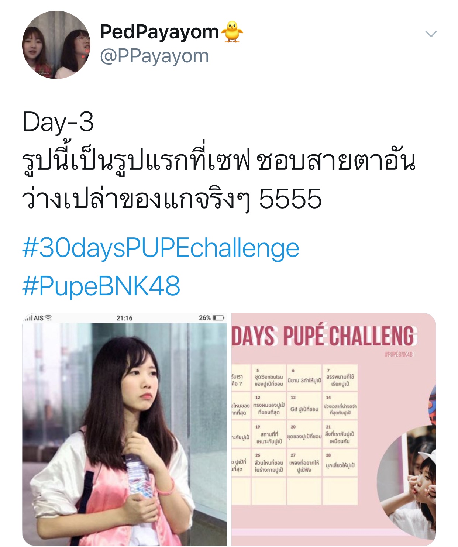The width and height of the screenshot is (458, 547).
Task: View the girl holding water bottle photo
Action: pos(125,429)
